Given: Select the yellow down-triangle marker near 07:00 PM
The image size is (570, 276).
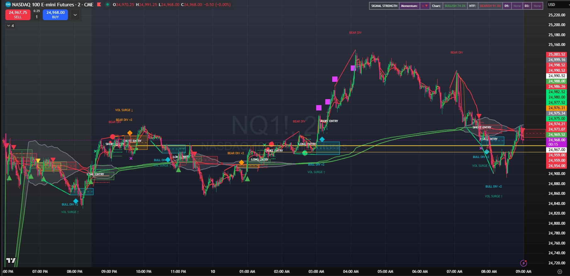Looking at the screenshot, I should [x=38, y=161].
